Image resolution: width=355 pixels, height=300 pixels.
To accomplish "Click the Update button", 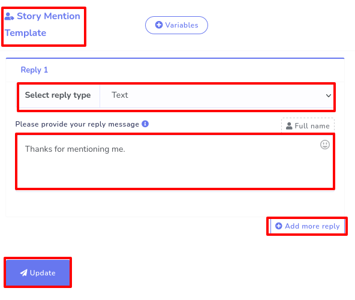I will click(38, 273).
